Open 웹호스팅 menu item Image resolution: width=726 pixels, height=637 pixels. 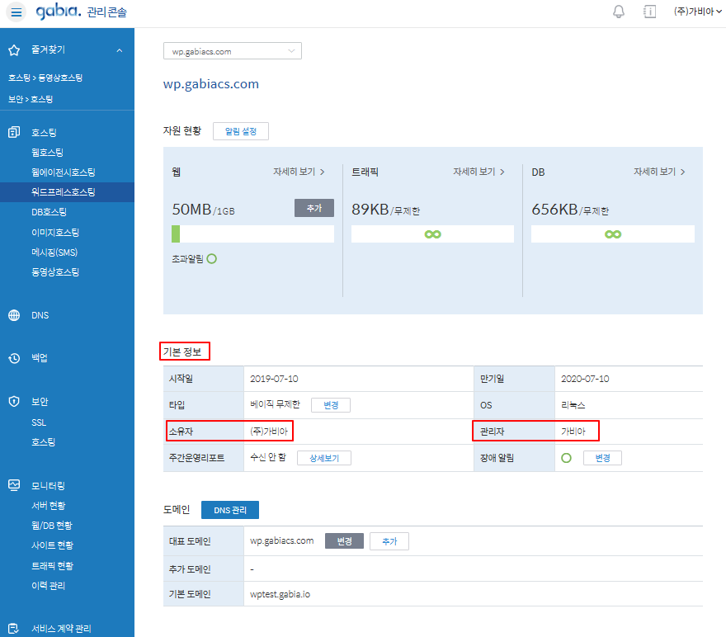point(47,153)
